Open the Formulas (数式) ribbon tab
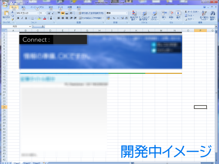219x164 pixels. click(51, 7)
